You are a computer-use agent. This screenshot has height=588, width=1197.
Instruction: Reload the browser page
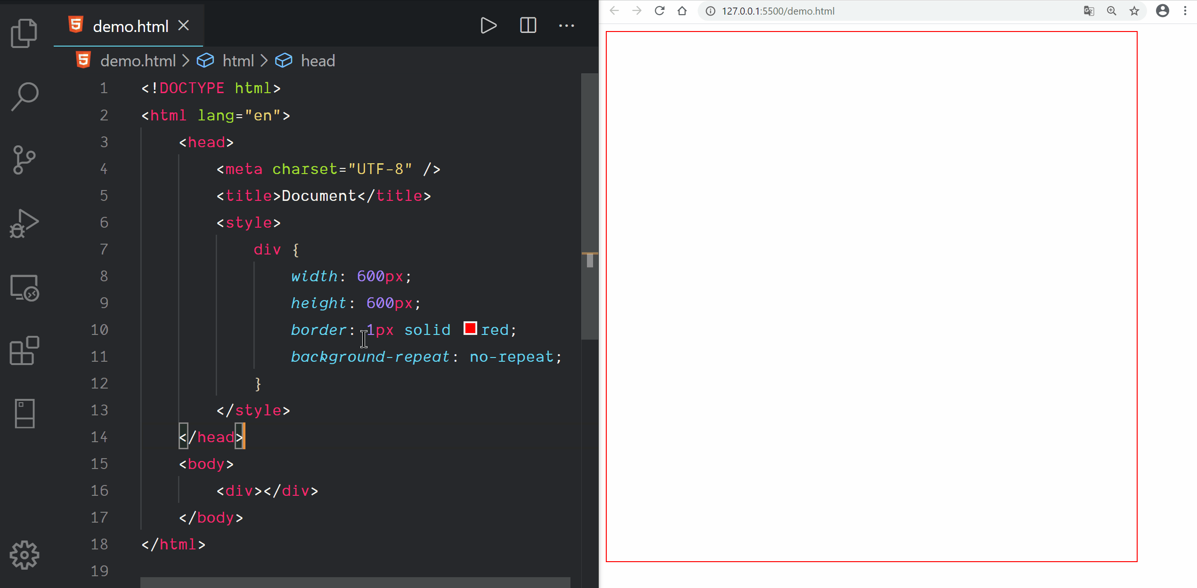tap(660, 11)
